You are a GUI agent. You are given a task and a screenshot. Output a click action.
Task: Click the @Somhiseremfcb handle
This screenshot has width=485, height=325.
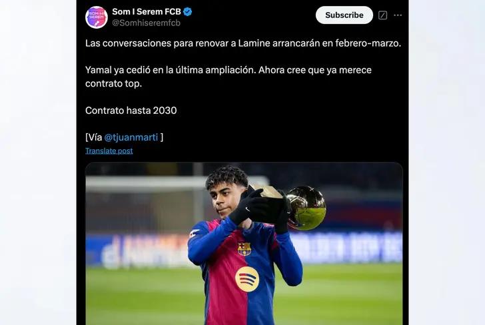point(146,23)
